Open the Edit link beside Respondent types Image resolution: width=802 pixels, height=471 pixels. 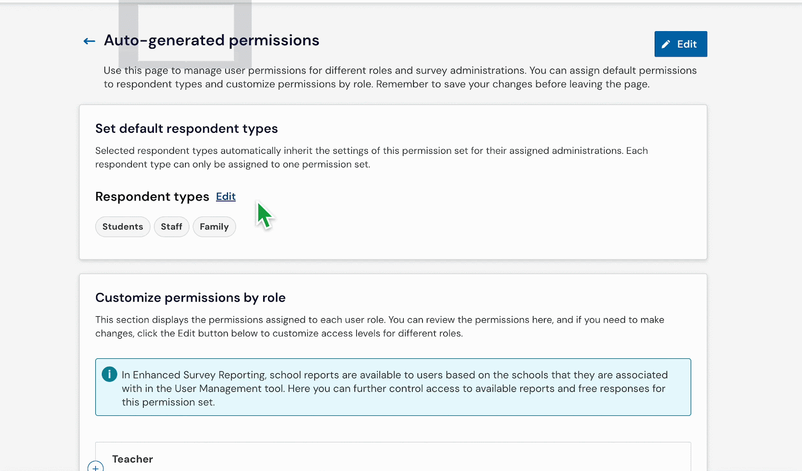pyautogui.click(x=226, y=196)
